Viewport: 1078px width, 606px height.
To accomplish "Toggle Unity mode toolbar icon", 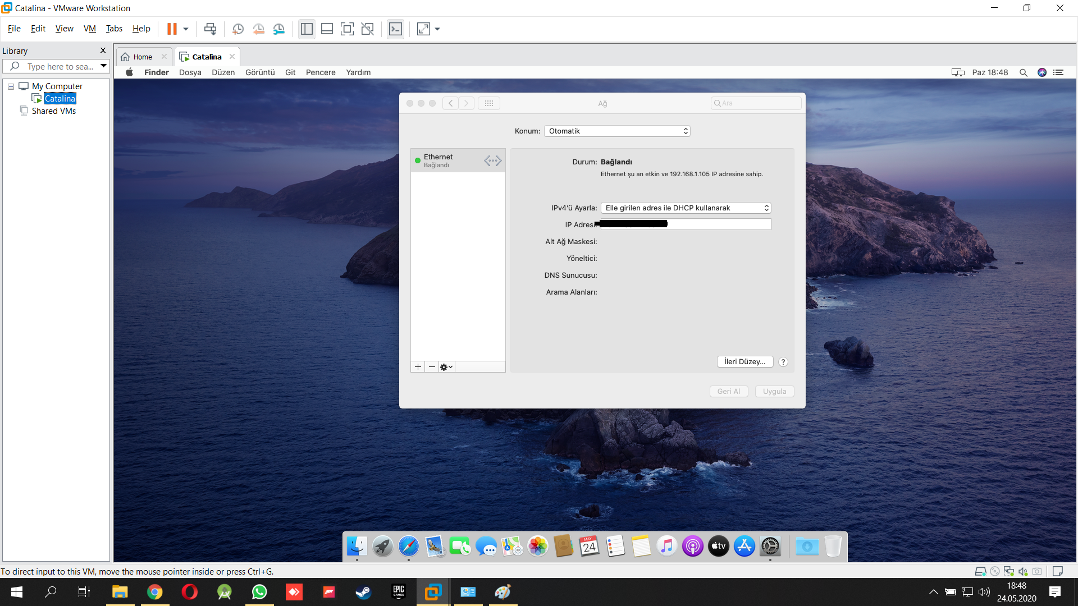I will point(368,29).
